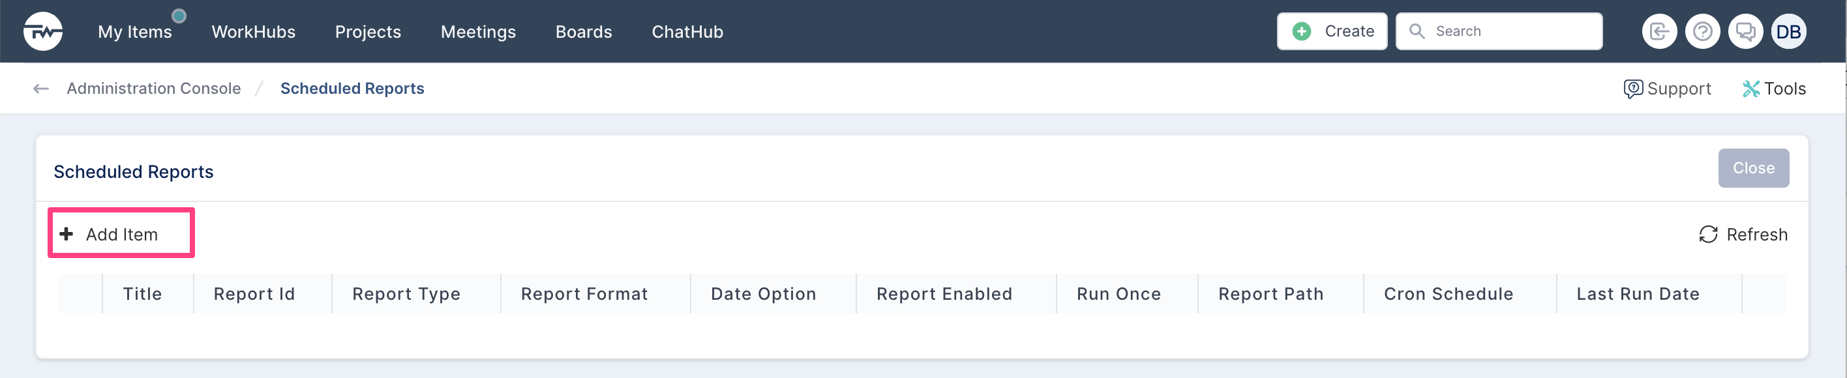Click the back arrow beside Administration Console
The width and height of the screenshot is (1847, 378).
[41, 89]
